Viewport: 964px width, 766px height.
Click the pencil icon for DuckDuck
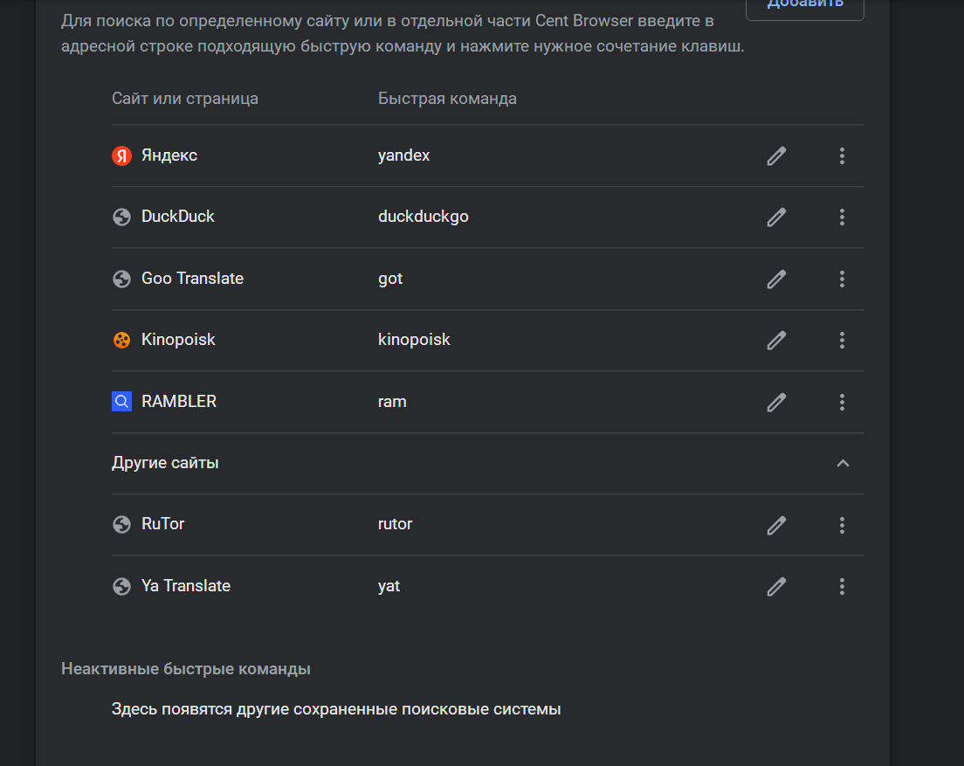(x=776, y=217)
